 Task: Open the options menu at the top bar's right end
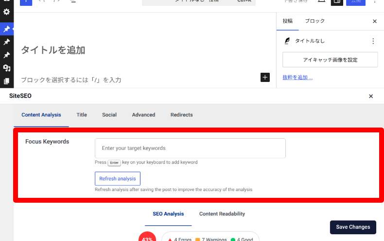[374, 1]
